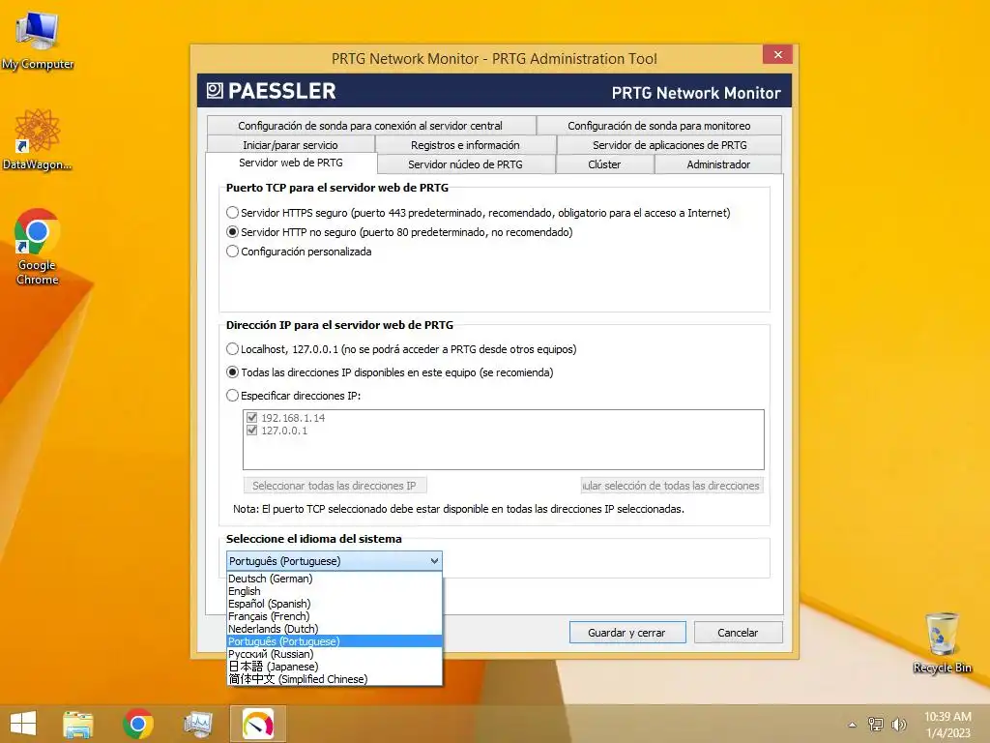Click the system clock 10:39 AM
990x743 pixels.
[x=947, y=717]
